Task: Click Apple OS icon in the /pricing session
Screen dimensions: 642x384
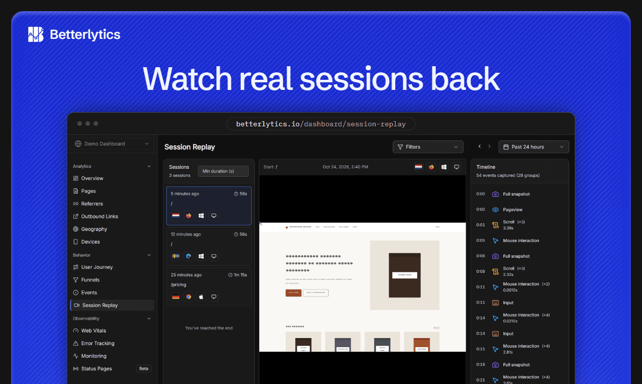Action: (201, 297)
